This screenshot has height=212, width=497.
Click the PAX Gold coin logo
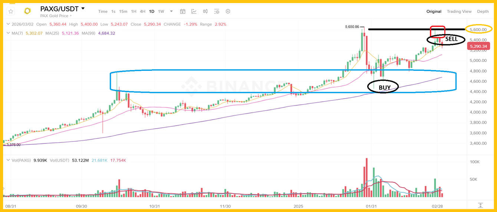(x=27, y=11)
